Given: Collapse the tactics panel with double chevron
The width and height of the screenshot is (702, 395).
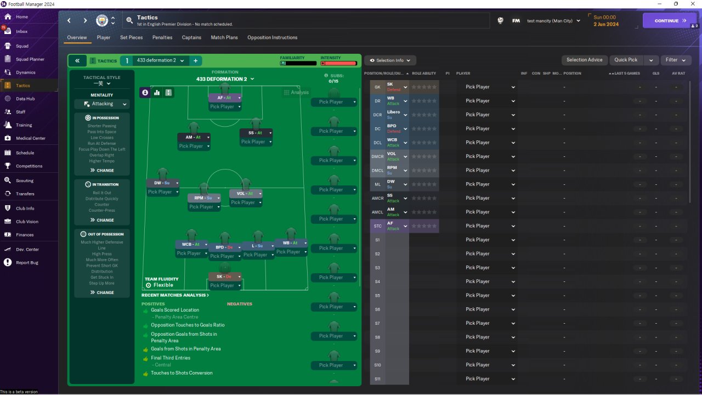Looking at the screenshot, I should [x=77, y=61].
